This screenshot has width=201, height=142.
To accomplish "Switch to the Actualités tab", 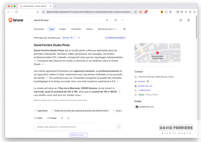I will 76,29.
